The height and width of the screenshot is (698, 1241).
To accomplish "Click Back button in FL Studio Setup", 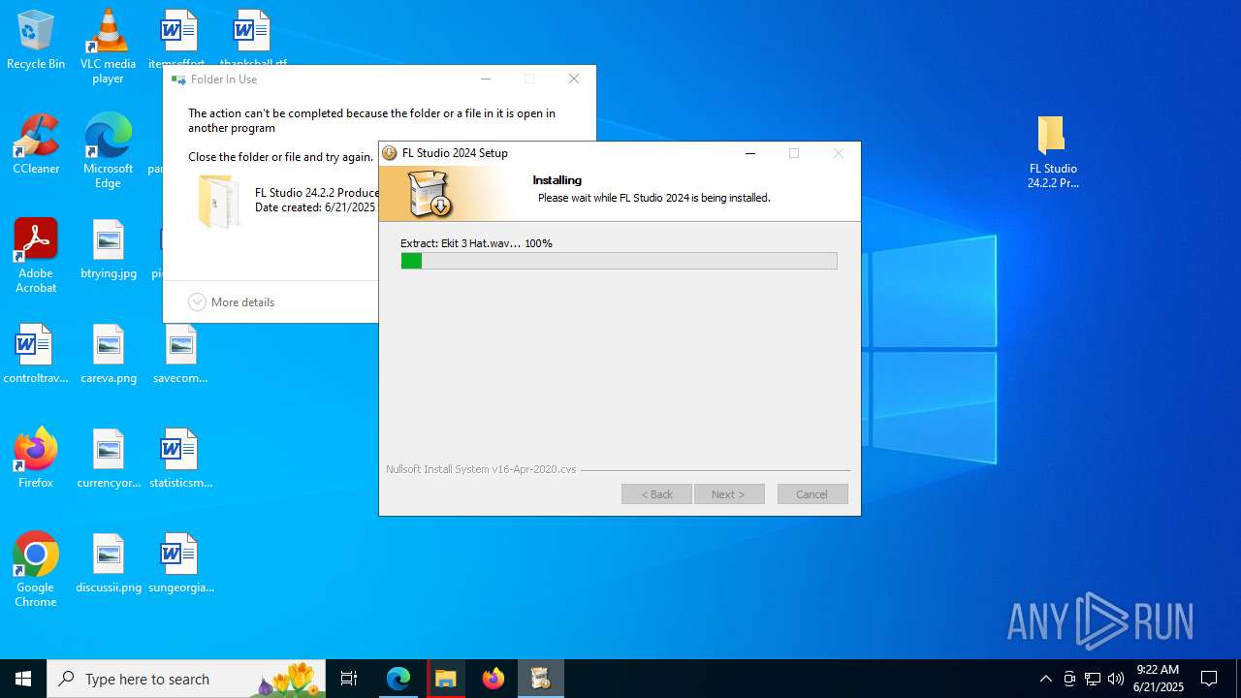I will point(656,494).
